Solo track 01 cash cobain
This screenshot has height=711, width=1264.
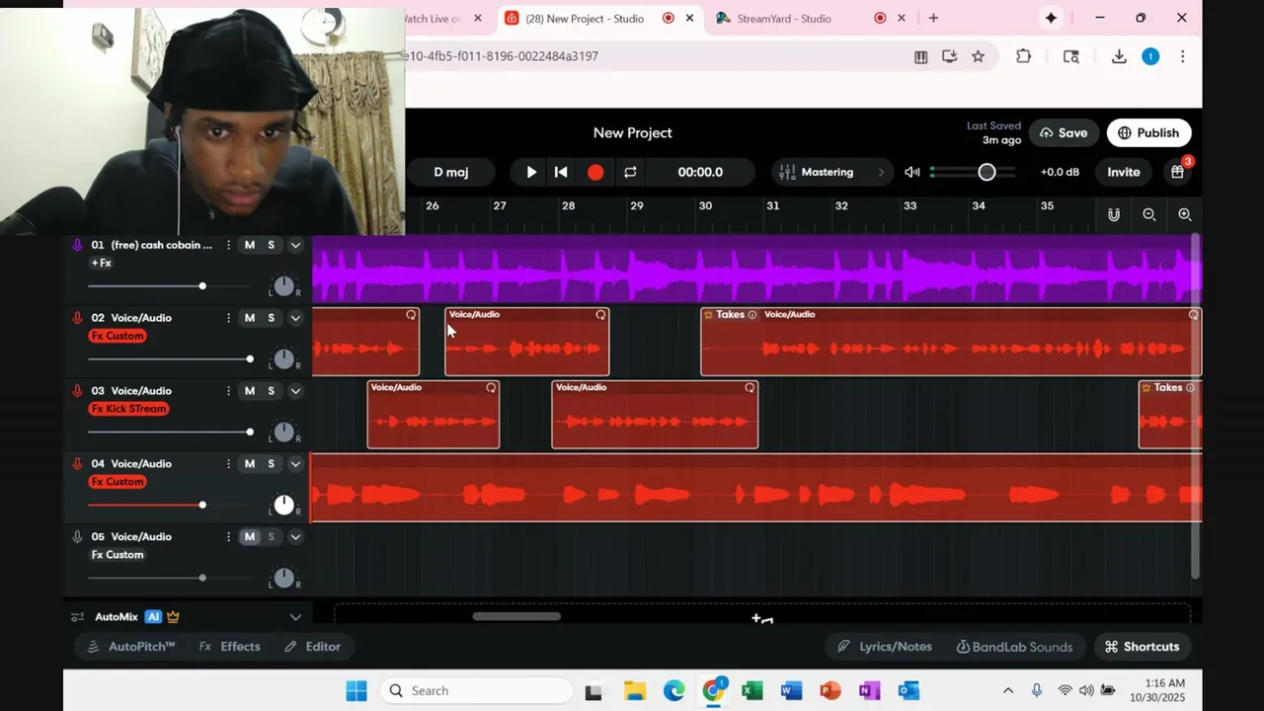click(x=271, y=245)
